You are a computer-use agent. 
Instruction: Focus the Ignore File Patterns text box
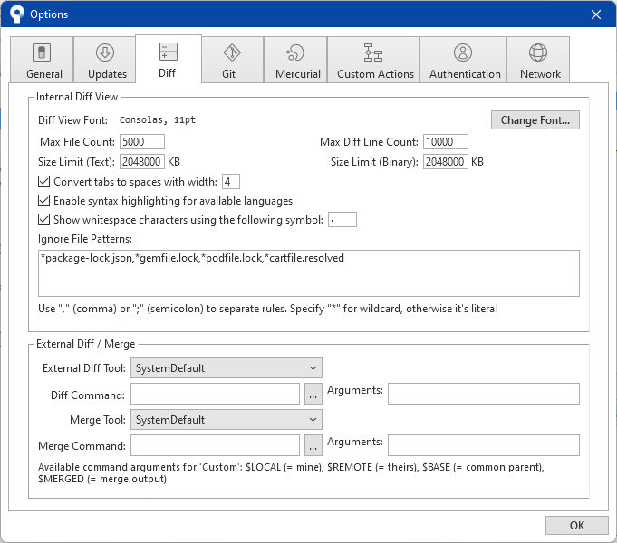coord(309,273)
